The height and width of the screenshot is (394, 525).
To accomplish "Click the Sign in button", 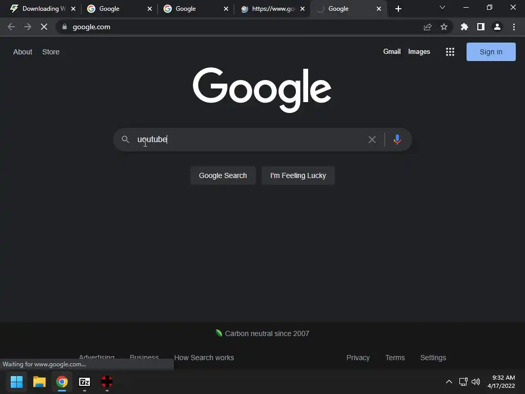I will 491,52.
